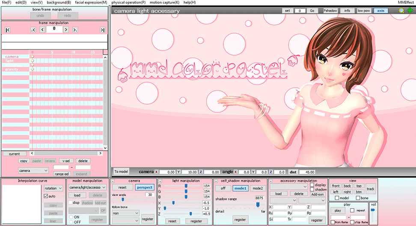Toggle from flame checkbox

point(333,222)
